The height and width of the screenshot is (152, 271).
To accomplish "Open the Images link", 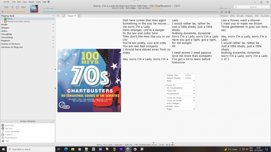I will (249, 16).
